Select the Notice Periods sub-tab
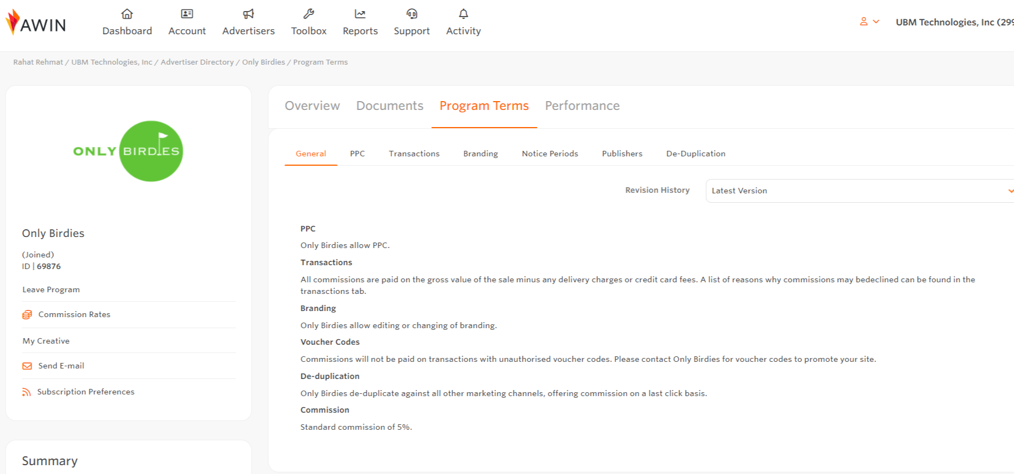Viewport: 1014px width, 474px height. pyautogui.click(x=550, y=154)
